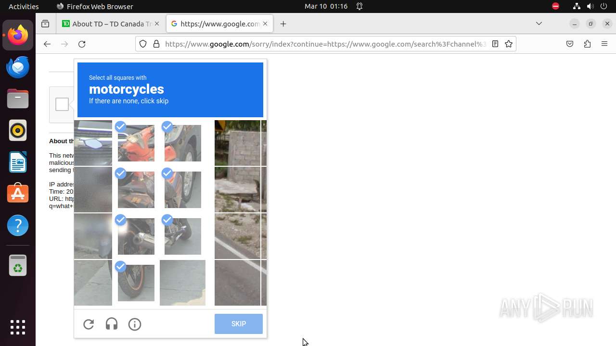Screen dimensions: 616x346
Task: Close the About TD tab
Action: pyautogui.click(x=156, y=24)
